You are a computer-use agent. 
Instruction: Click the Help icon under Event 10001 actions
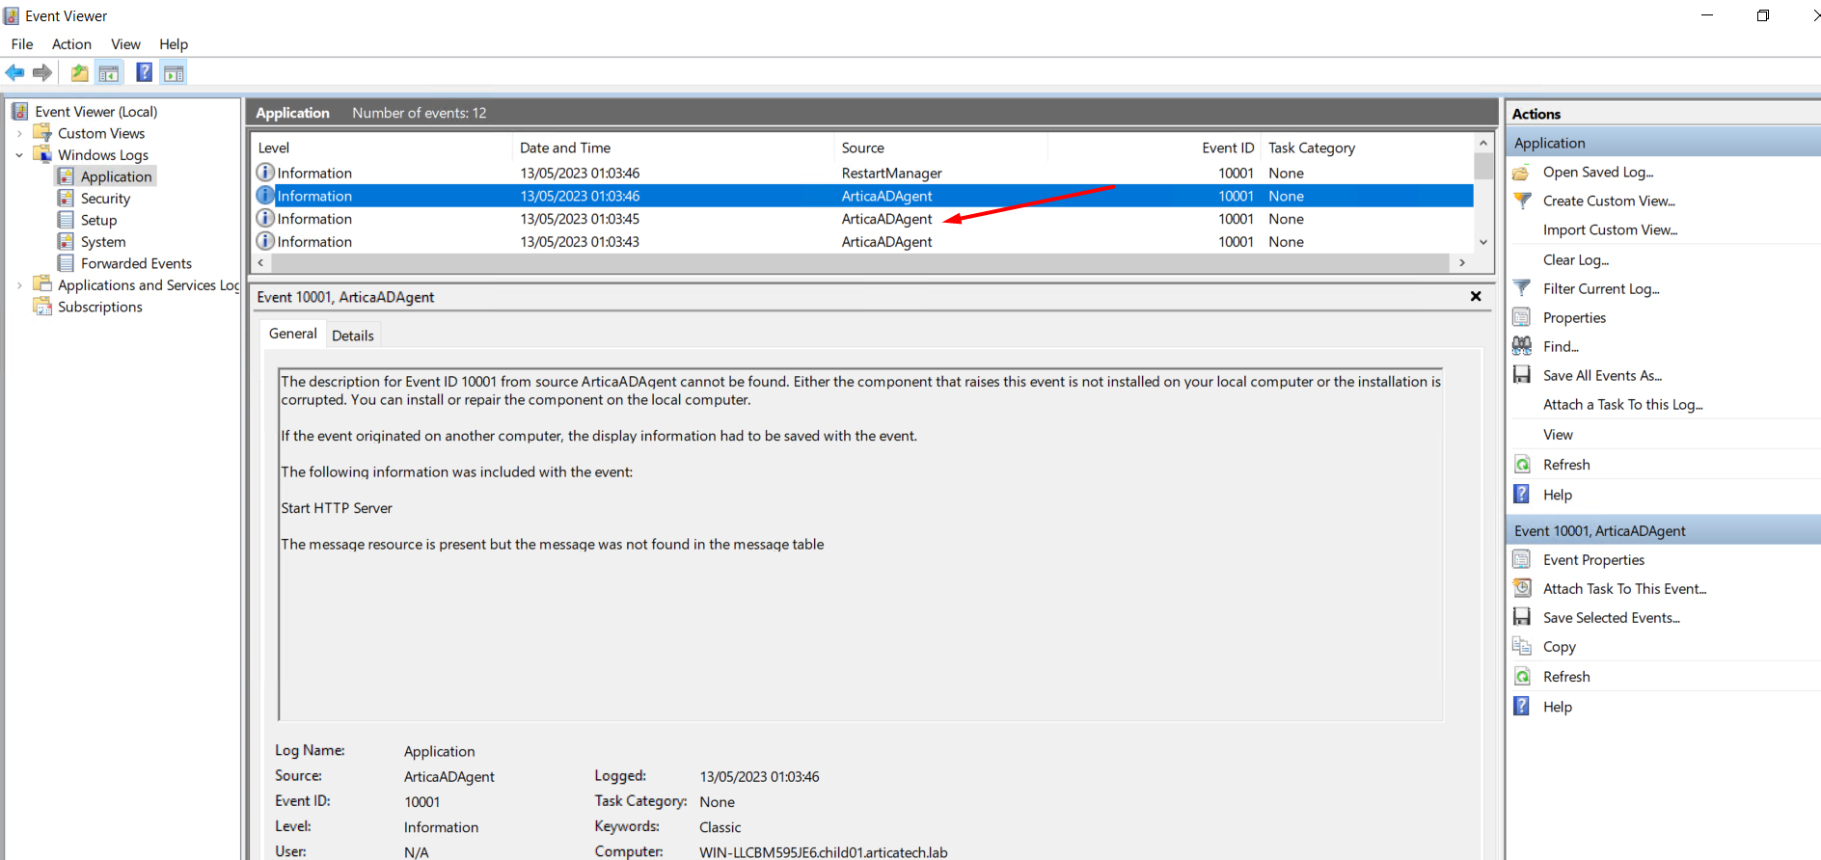[x=1522, y=707]
